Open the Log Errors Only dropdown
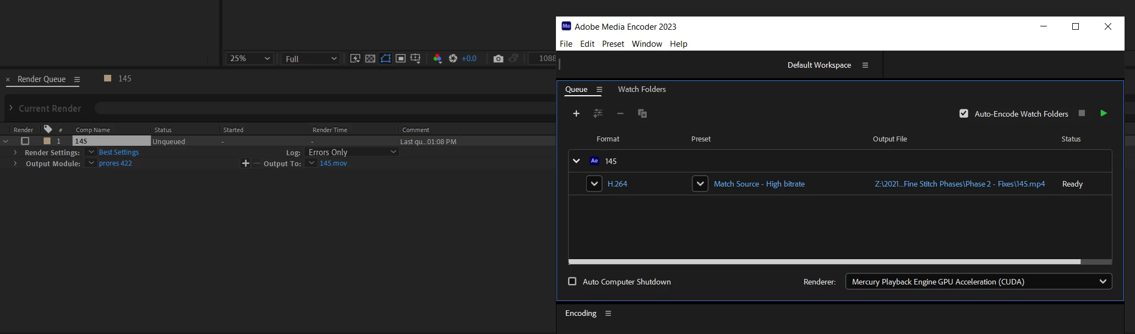 tap(352, 152)
